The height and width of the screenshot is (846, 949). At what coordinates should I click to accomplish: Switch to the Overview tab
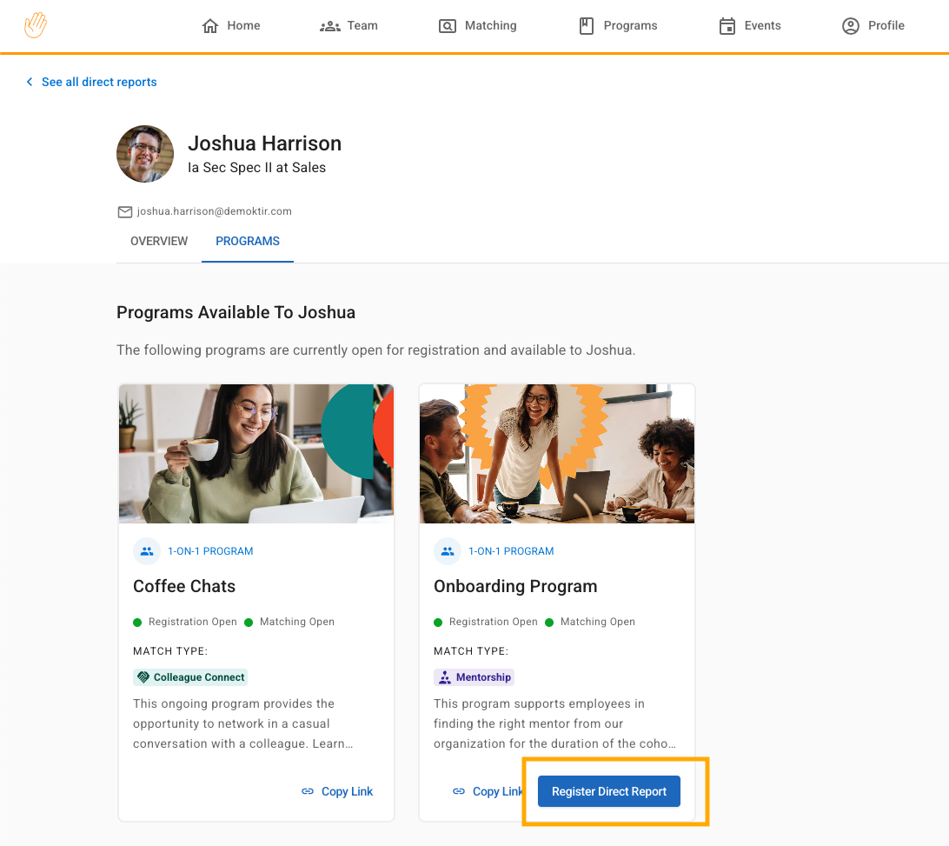coord(159,241)
